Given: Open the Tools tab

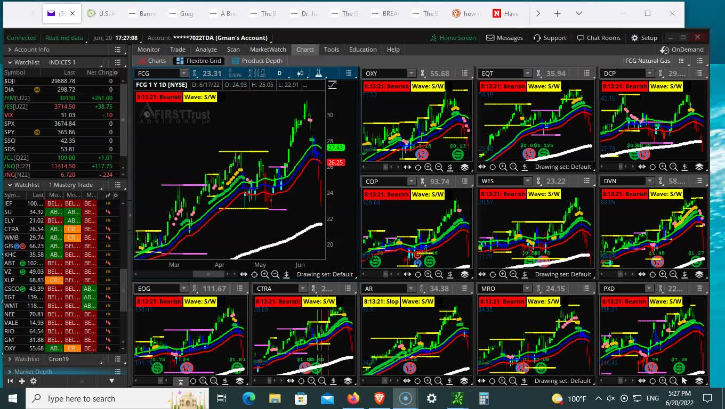Looking at the screenshot, I should click(332, 50).
